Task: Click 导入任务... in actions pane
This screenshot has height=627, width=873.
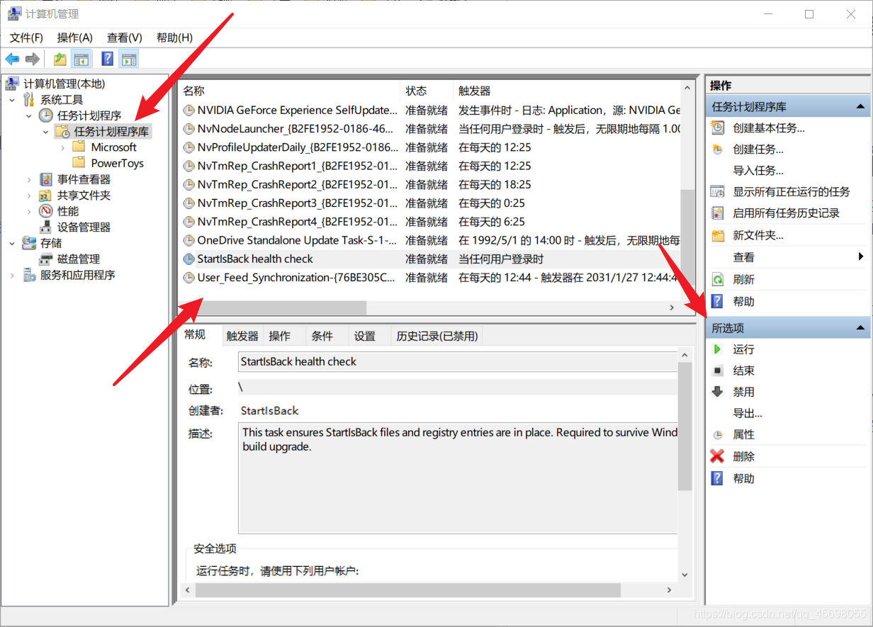Action: pyautogui.click(x=758, y=171)
